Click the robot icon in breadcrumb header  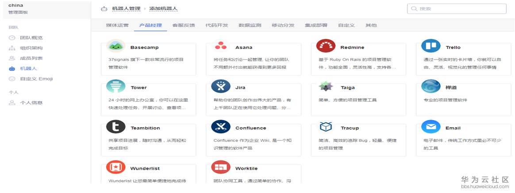(104, 9)
